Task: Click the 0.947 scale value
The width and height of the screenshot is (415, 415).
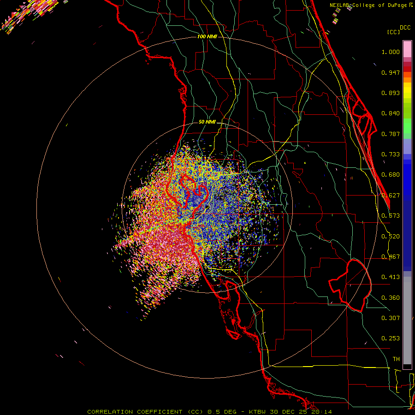Action: click(x=391, y=72)
